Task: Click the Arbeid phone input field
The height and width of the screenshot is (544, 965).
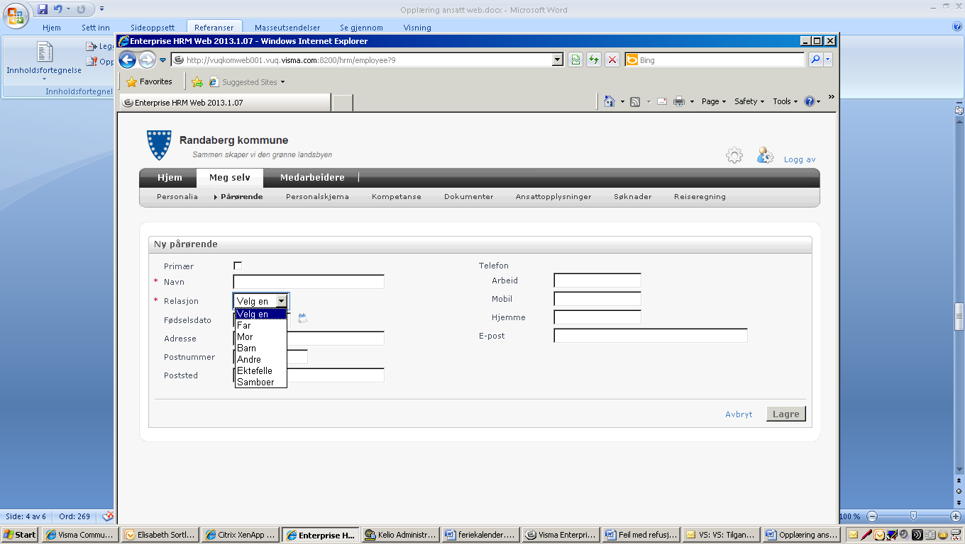Action: pyautogui.click(x=597, y=280)
